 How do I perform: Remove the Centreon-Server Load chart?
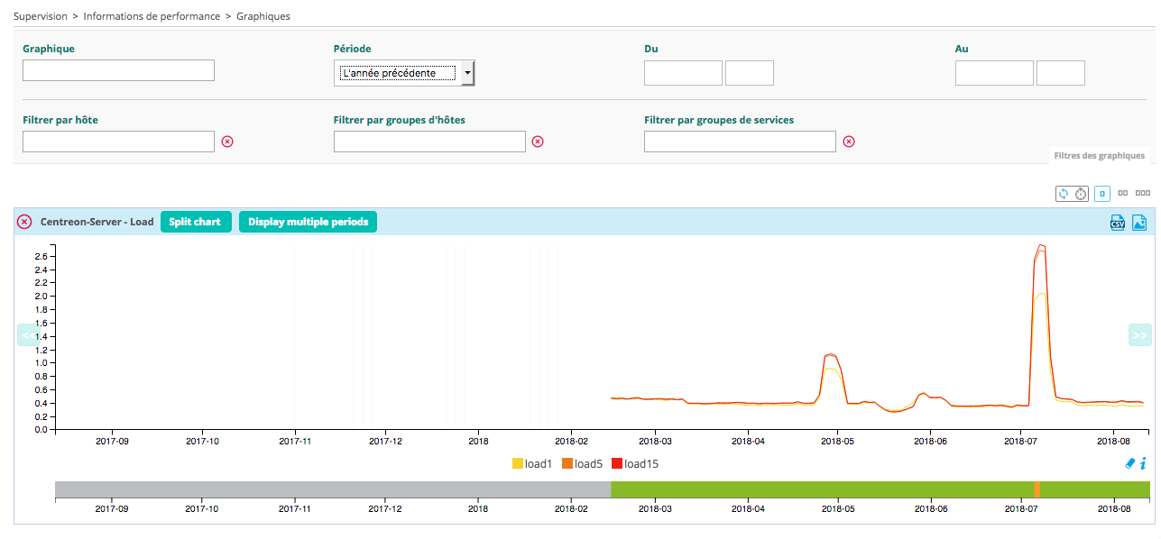(x=24, y=222)
